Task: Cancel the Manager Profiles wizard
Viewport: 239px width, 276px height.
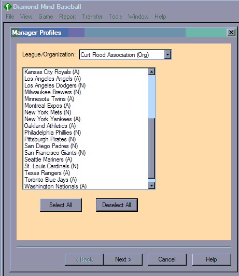Action: 167,259
